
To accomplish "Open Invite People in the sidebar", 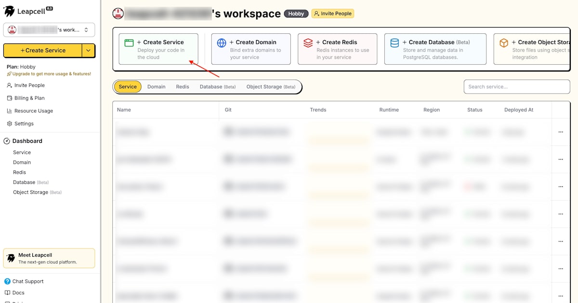I will point(26,85).
